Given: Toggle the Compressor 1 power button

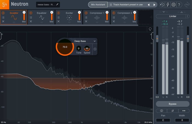Looking at the screenshot, I should click(x=86, y=13).
